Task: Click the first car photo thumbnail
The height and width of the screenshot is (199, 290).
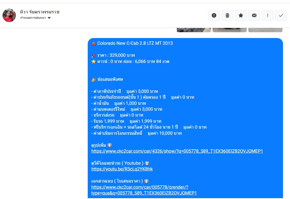Action: click(x=194, y=30)
